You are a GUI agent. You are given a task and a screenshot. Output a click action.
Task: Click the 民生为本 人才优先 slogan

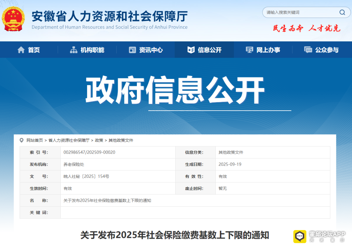click(306, 28)
